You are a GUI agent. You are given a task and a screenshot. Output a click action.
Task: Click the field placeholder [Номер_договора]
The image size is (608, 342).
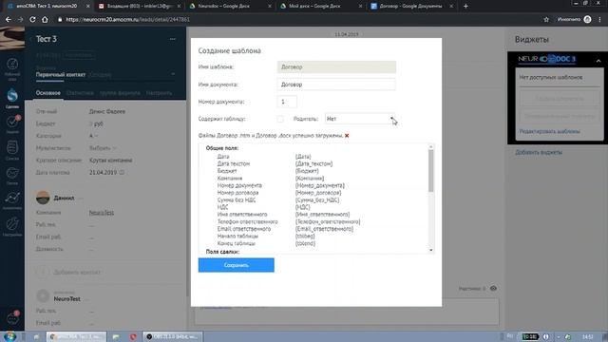[318, 192]
